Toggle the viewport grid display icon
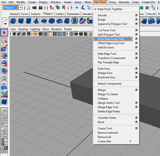This screenshot has width=160, height=156. (36, 34)
